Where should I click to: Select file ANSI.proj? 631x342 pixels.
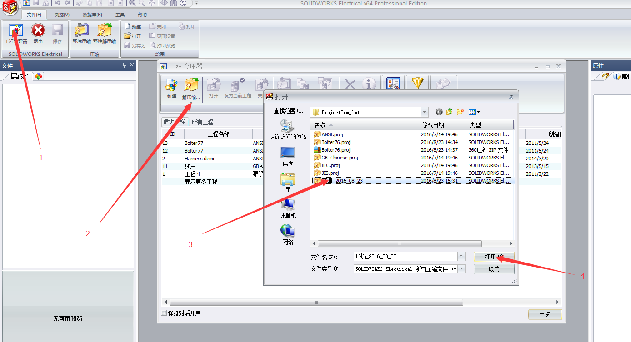(332, 134)
